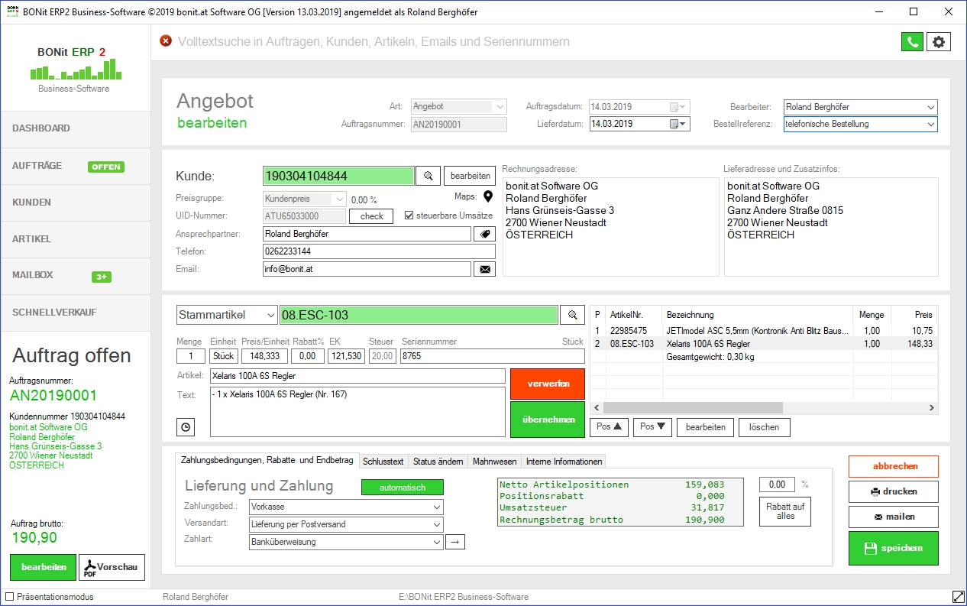Open the Lieferdatum calendar picker
967x606 pixels.
click(x=678, y=124)
